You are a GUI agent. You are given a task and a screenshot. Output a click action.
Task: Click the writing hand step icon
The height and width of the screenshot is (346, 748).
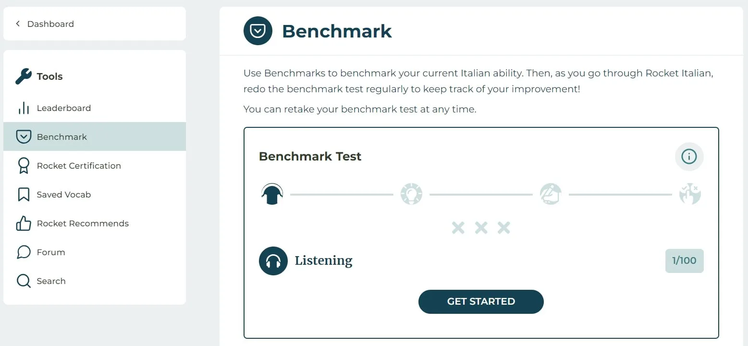(551, 195)
